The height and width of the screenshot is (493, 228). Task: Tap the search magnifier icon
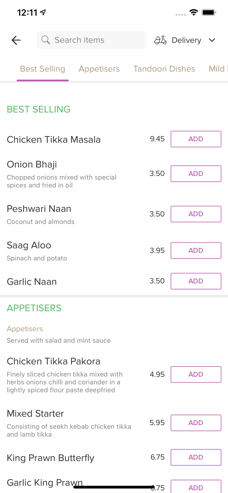(46, 40)
